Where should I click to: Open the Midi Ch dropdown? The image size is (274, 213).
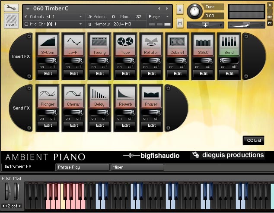[x=80, y=24]
